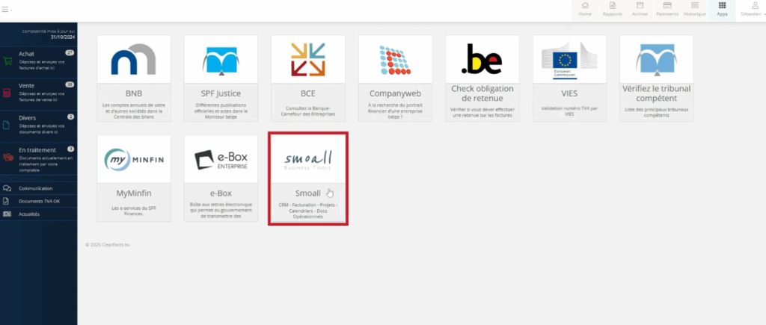Image resolution: width=766 pixels, height=325 pixels.
Task: Click the Vente calculator icon
Action: pyautogui.click(x=7, y=93)
